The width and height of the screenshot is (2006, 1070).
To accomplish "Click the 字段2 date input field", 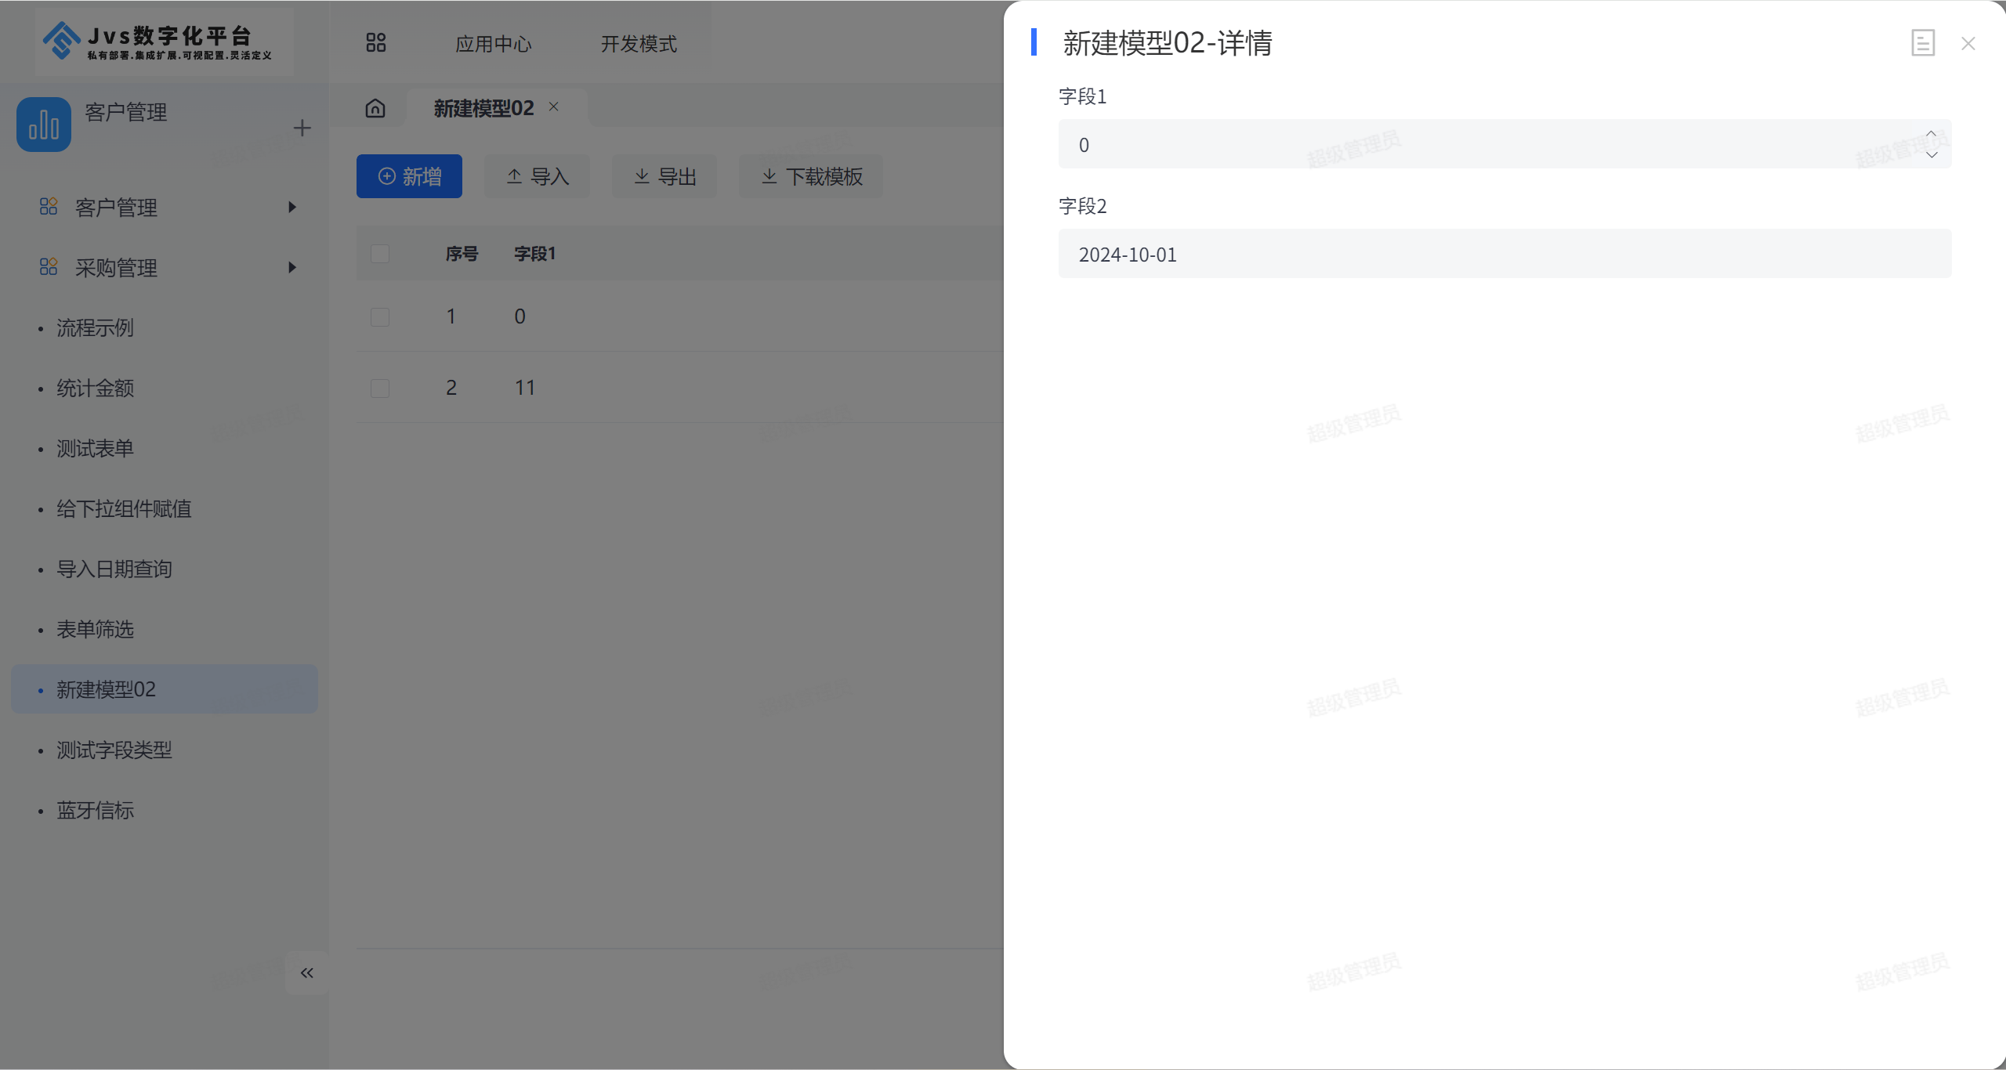I will pos(1504,254).
